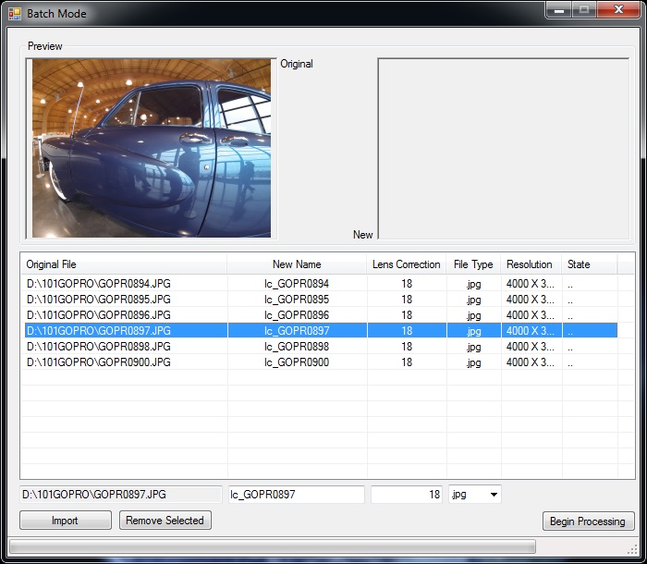
Task: Click new name cell lc_GOPR0898
Action: point(297,347)
